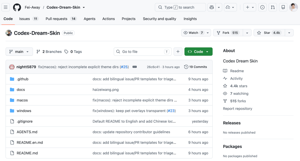Image resolution: width=300 pixels, height=161 pixels.
Task: Open the Releases heading link
Action: [232, 123]
